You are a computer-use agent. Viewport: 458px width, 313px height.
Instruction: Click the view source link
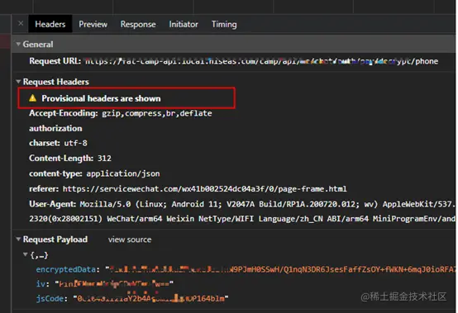[x=130, y=239]
